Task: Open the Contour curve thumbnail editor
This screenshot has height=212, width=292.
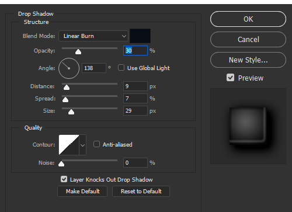Action: pos(69,145)
